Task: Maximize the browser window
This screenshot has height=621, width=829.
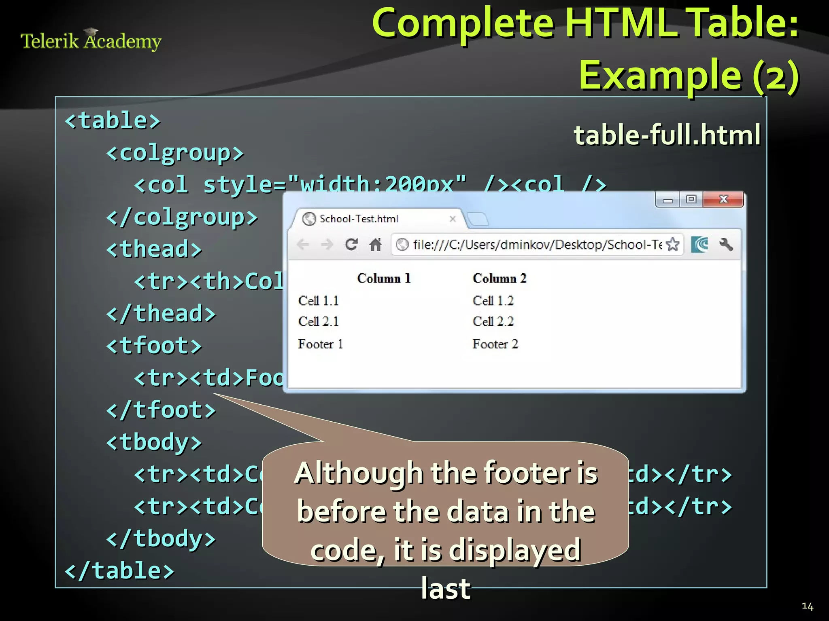Action: point(691,199)
